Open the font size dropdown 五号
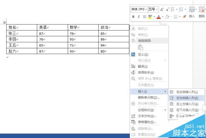Viewport: 206px width, 138px height. click(153, 9)
